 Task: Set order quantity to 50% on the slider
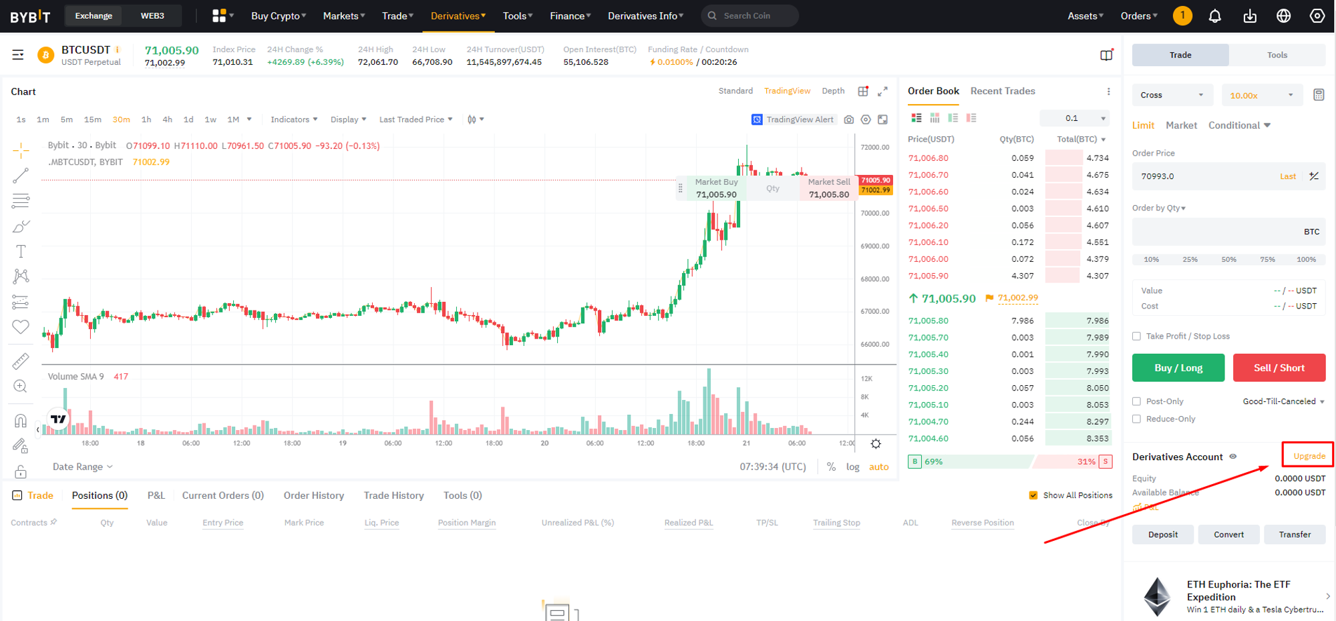click(x=1228, y=259)
